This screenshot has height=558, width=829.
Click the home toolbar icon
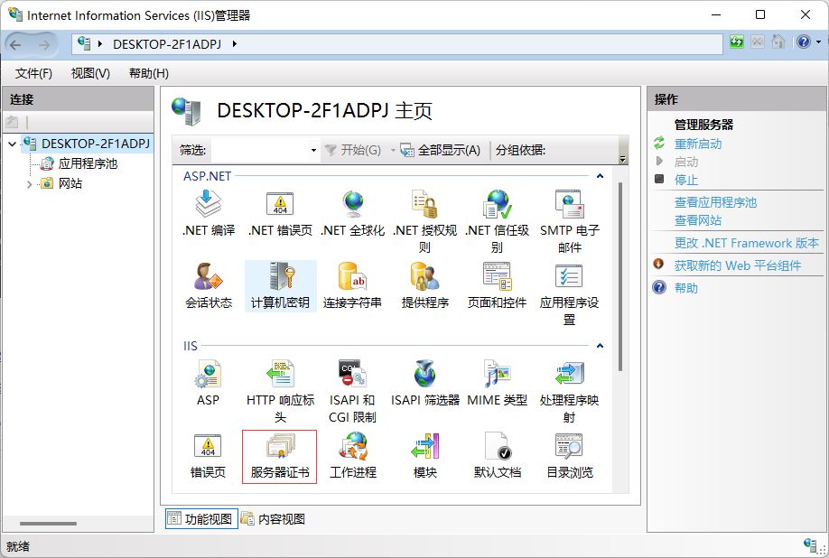point(778,42)
